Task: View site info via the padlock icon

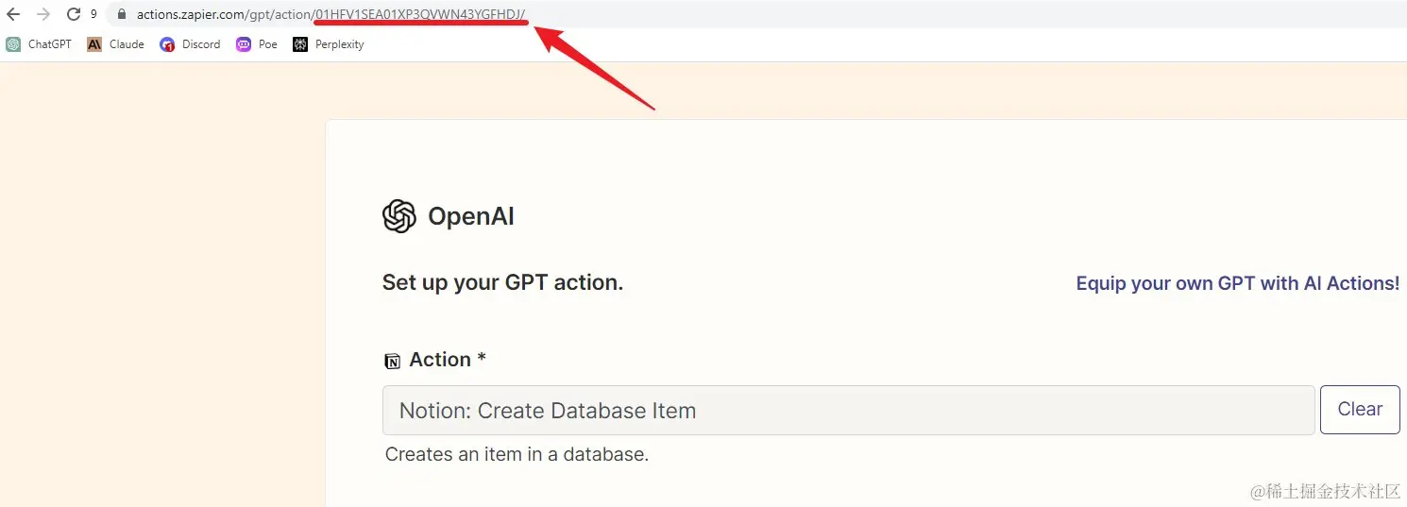Action: click(121, 14)
